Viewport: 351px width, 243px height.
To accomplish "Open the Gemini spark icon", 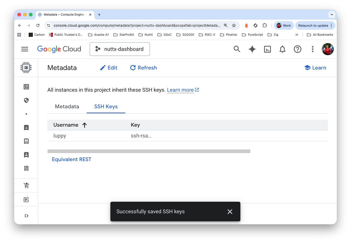I will 252,49.
